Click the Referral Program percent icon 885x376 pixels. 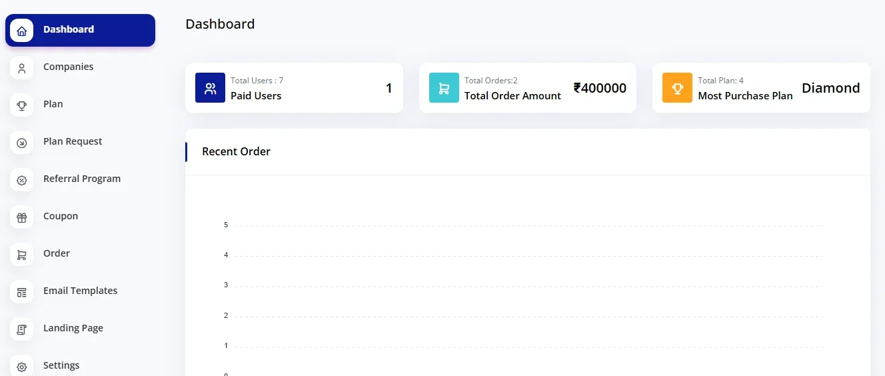tap(22, 180)
